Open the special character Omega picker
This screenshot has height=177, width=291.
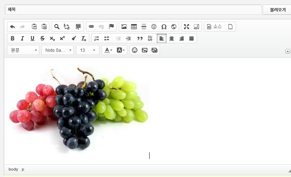(x=164, y=27)
